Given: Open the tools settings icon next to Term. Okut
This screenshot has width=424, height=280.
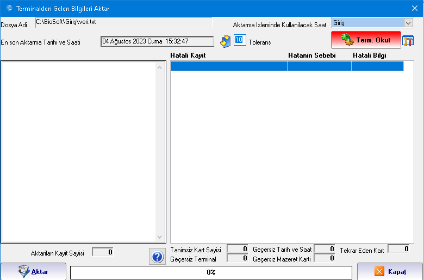Looking at the screenshot, I should (408, 41).
